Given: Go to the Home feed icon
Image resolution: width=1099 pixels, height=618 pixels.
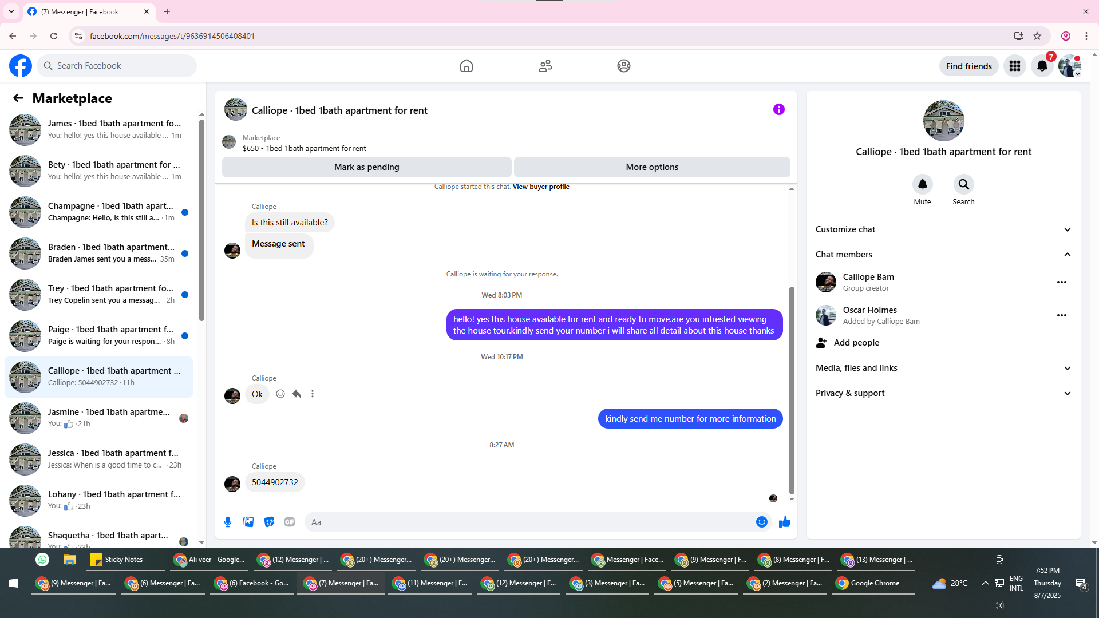Looking at the screenshot, I should tap(467, 66).
